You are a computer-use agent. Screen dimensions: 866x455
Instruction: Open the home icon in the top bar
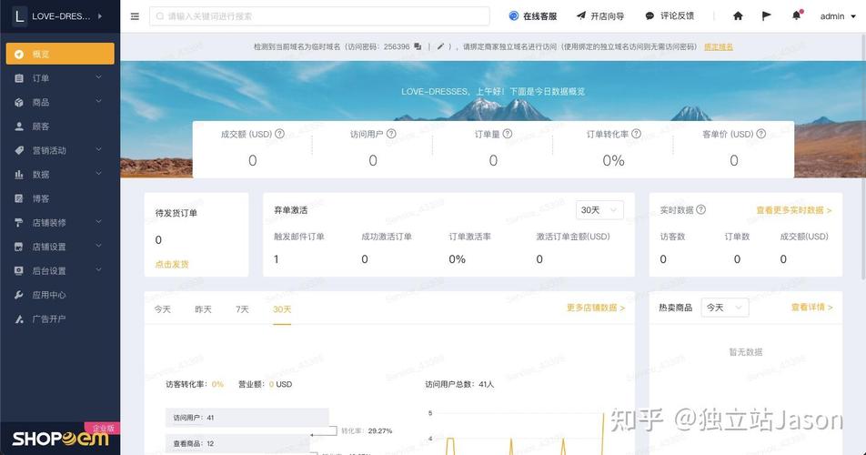coord(738,16)
